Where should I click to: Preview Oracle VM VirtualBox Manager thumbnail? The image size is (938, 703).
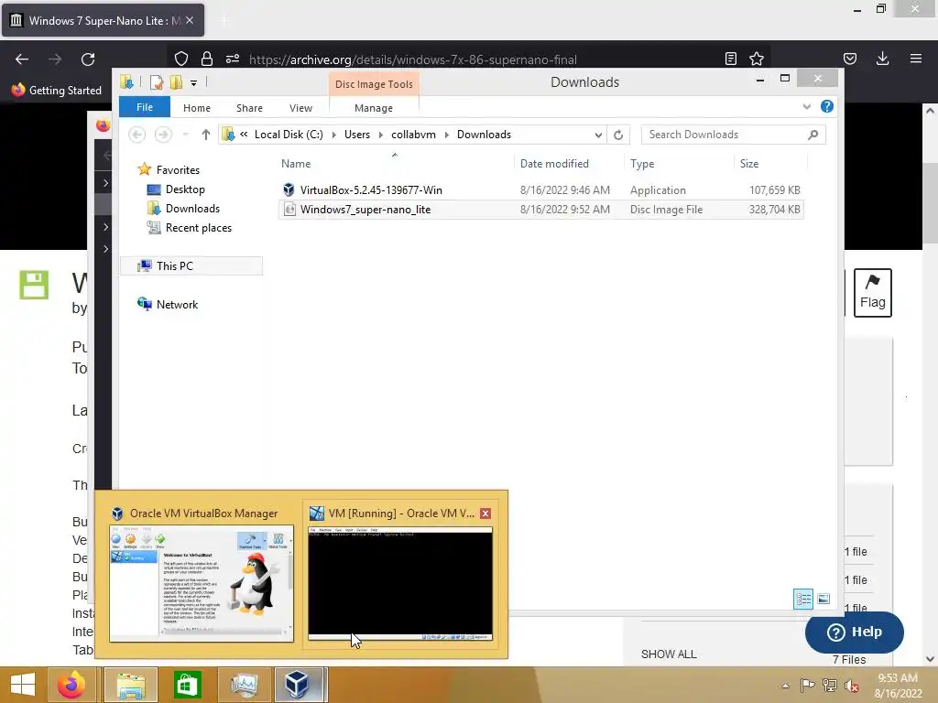tap(202, 583)
